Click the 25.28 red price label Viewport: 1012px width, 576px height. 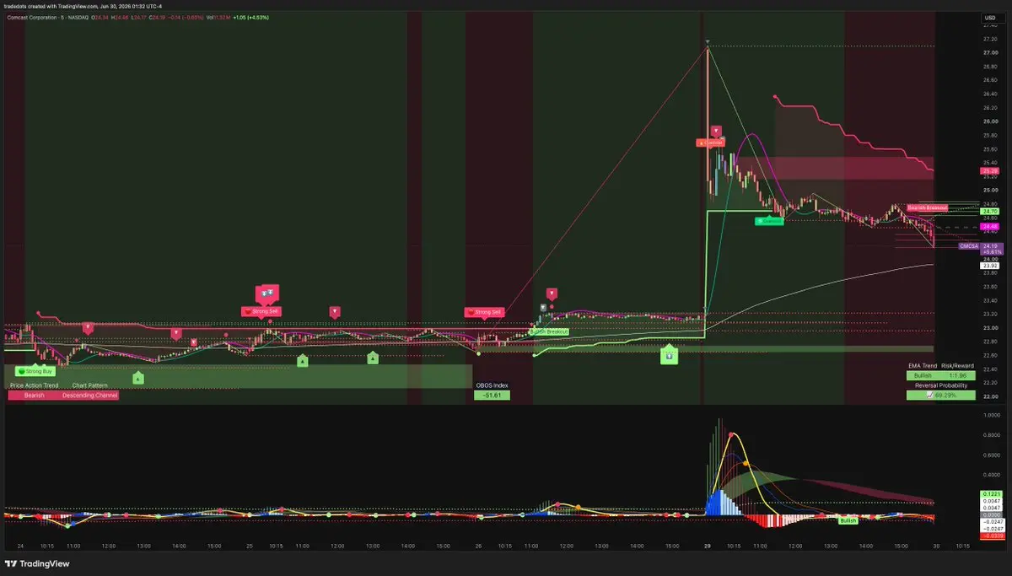pos(990,171)
